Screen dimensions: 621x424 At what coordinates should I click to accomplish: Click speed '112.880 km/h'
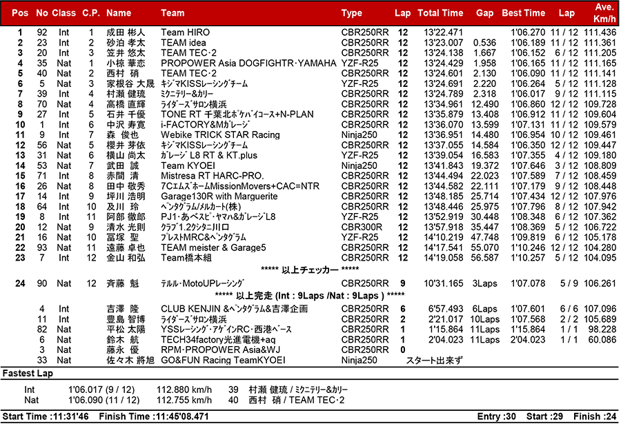pos(184,390)
